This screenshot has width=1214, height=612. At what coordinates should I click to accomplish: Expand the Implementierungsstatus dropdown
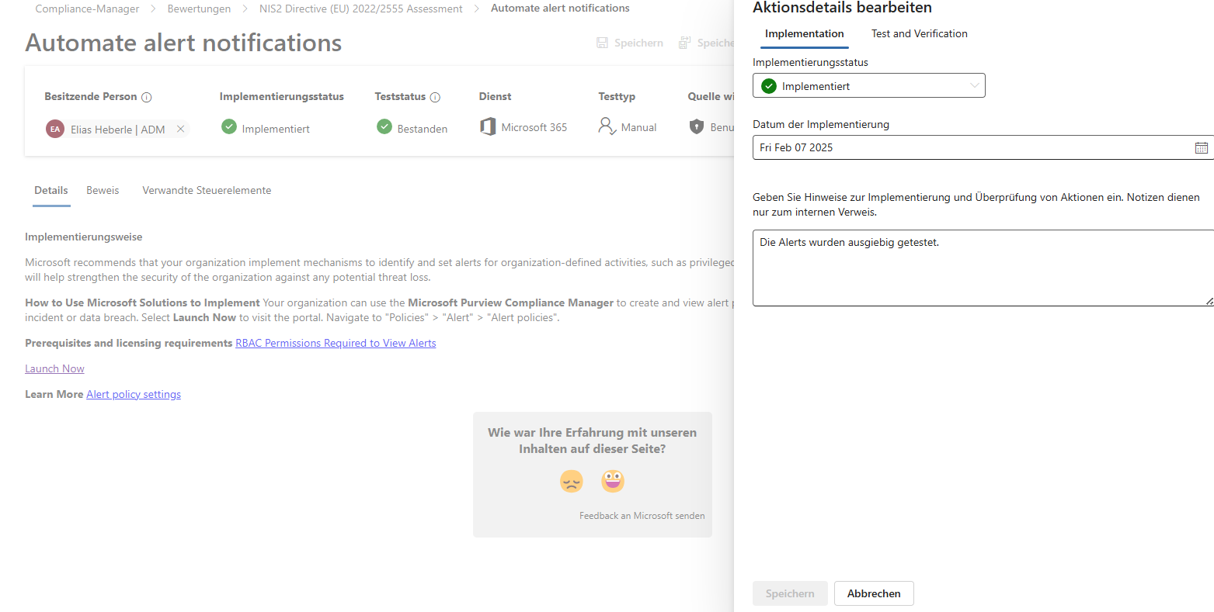click(868, 86)
